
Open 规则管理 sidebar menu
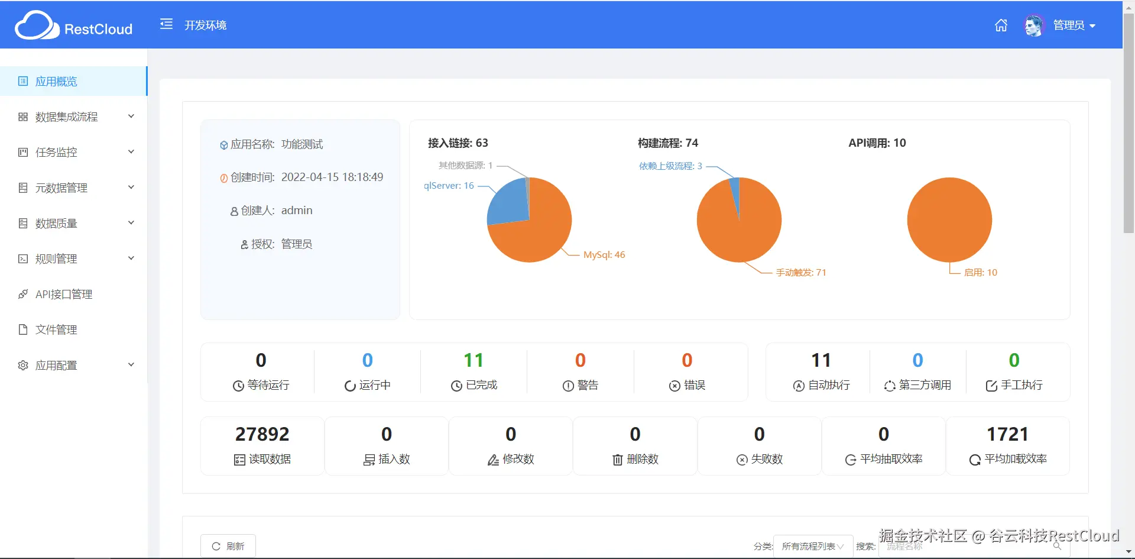click(73, 259)
